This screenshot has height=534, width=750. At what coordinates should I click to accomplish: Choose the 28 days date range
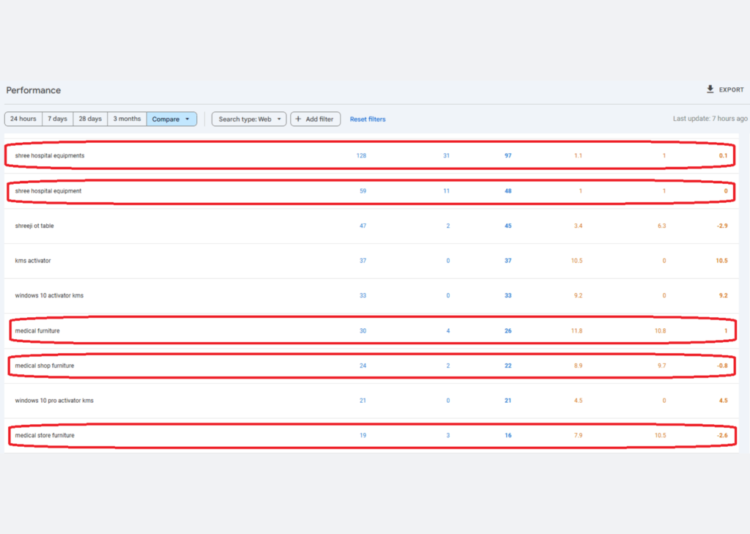90,119
